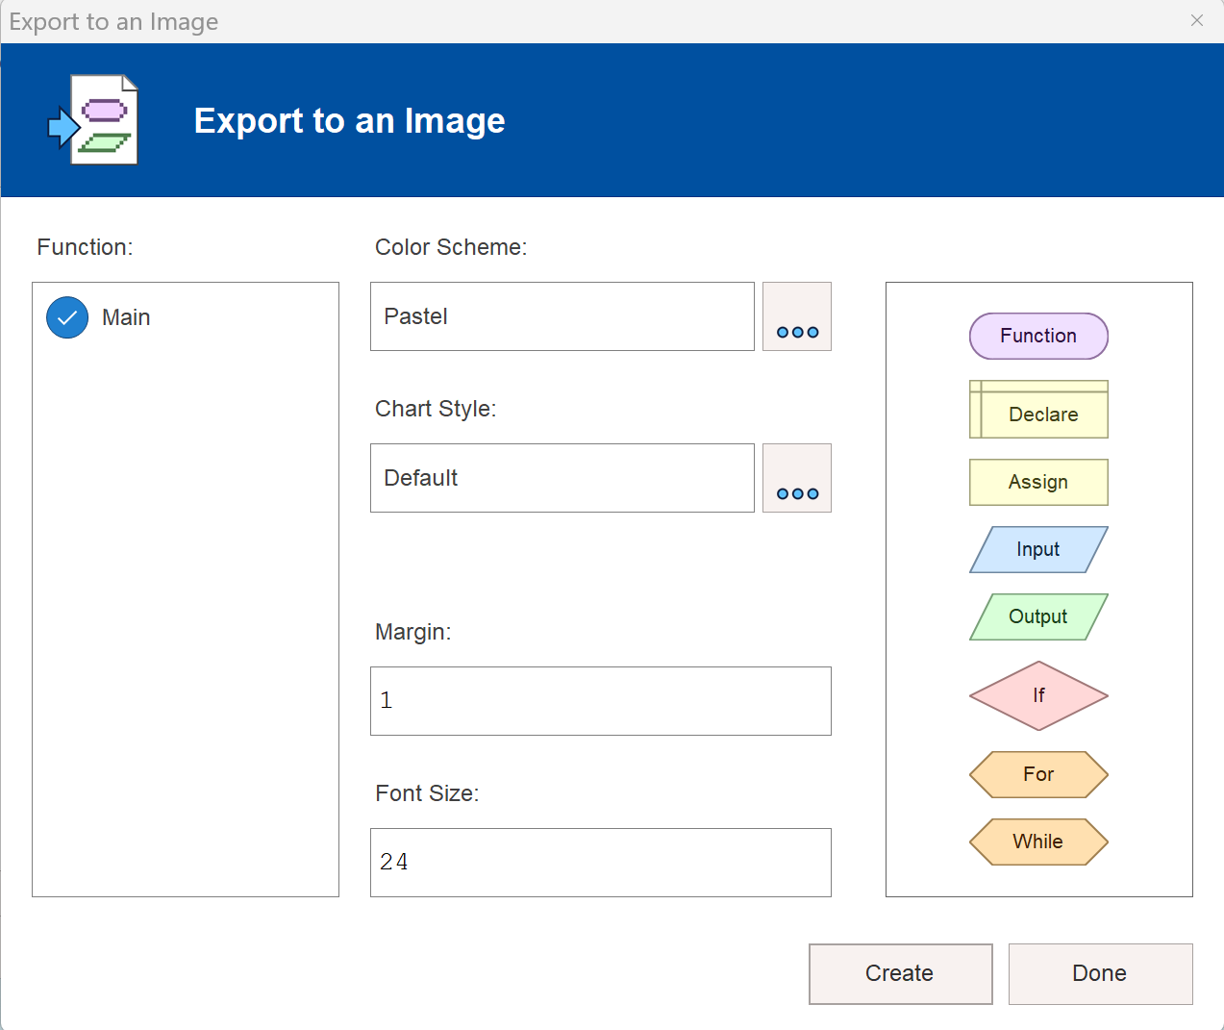The height and width of the screenshot is (1030, 1224).
Task: Click the Pastel color scheme box
Action: pos(562,316)
